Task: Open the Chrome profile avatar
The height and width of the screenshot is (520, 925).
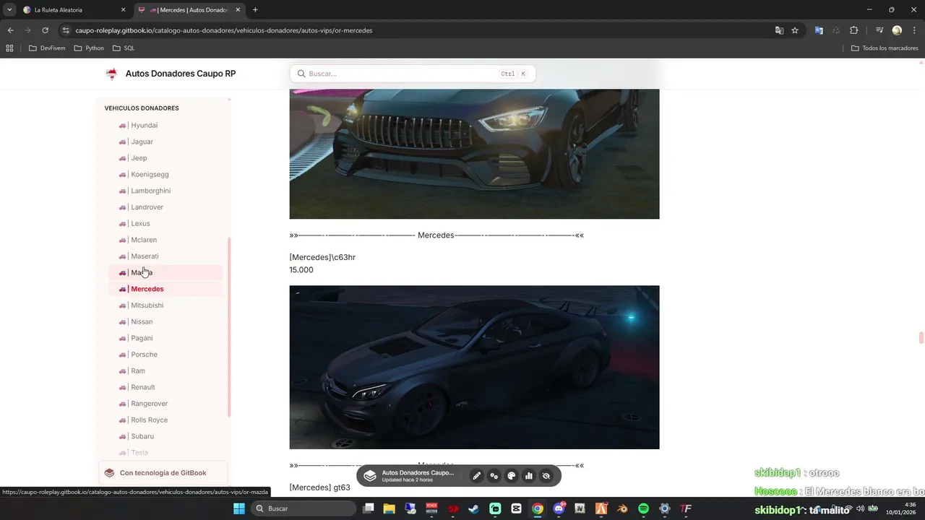Action: click(897, 30)
